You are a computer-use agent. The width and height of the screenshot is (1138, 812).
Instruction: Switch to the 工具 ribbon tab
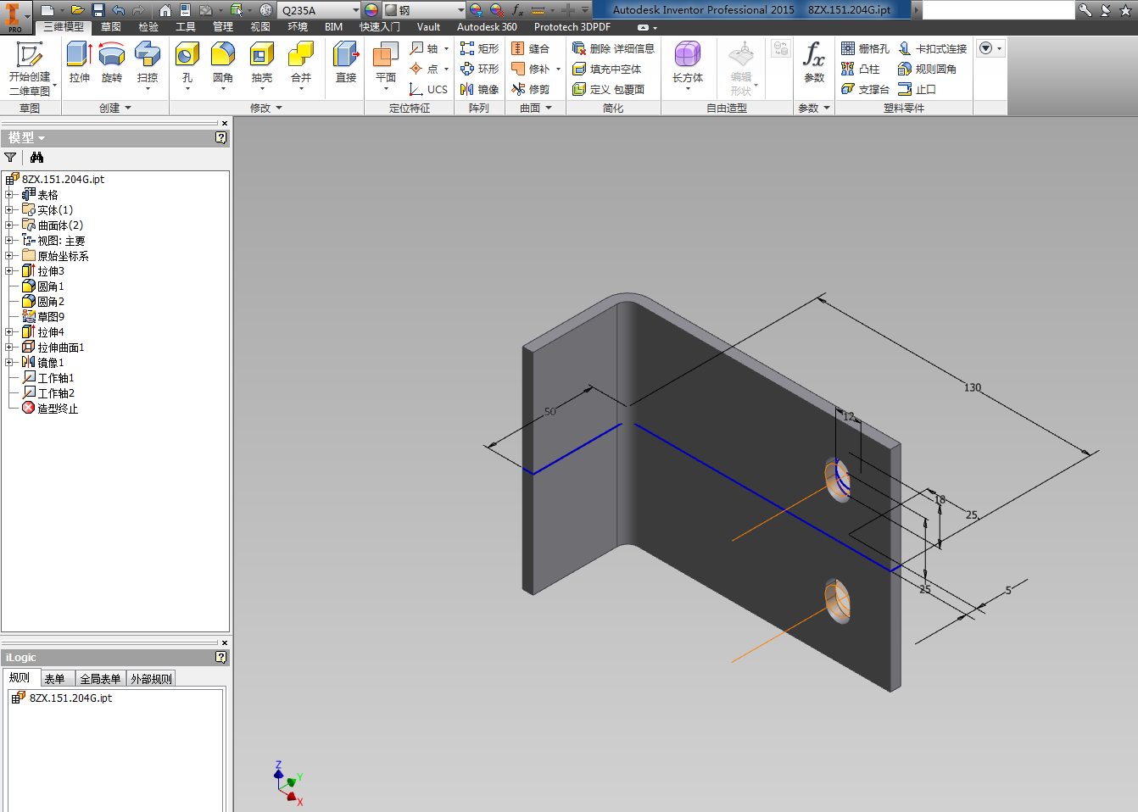[186, 27]
